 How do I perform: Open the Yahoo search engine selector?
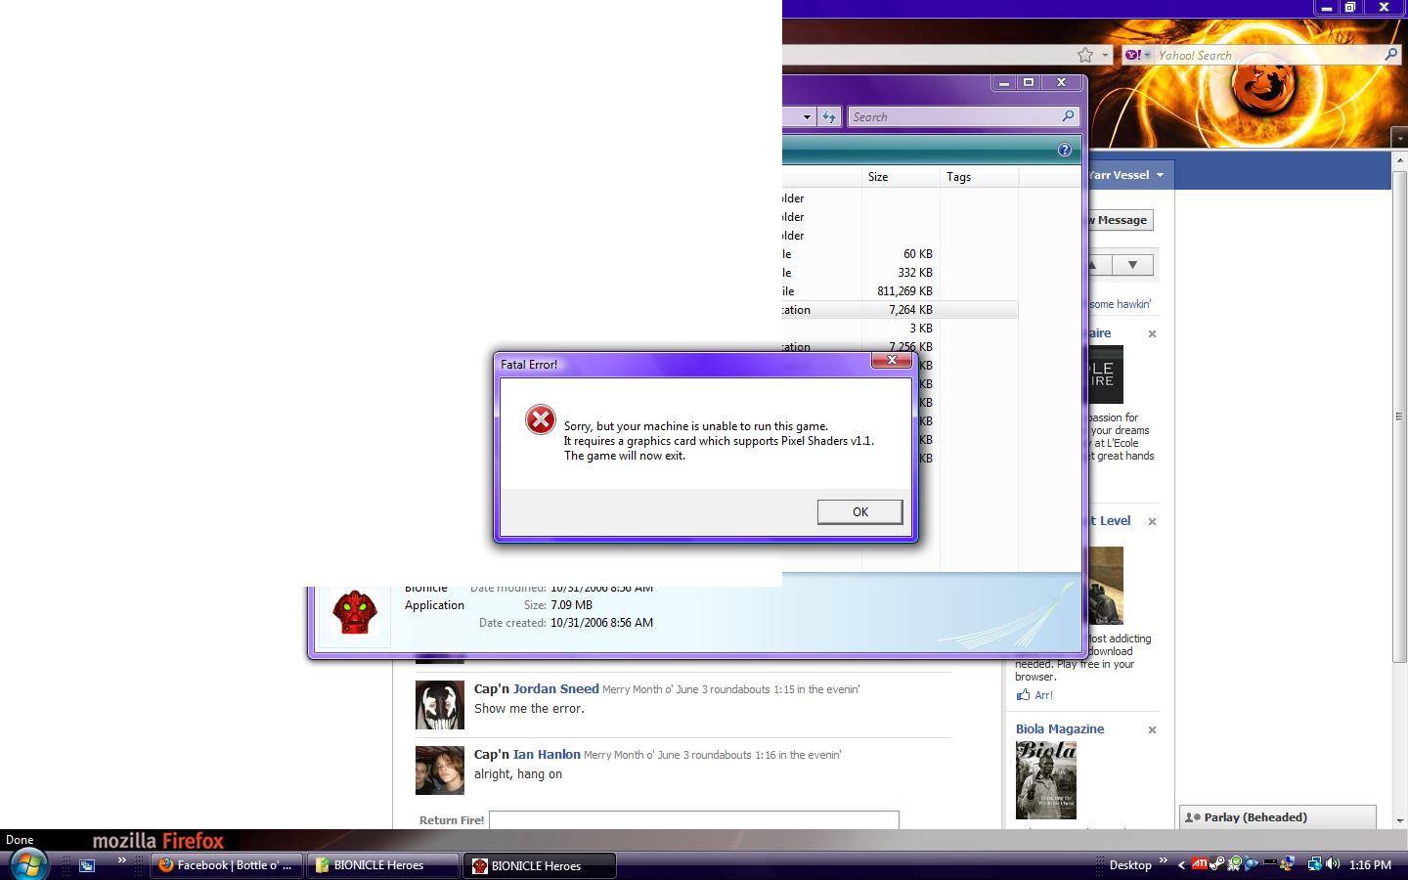coord(1137,55)
